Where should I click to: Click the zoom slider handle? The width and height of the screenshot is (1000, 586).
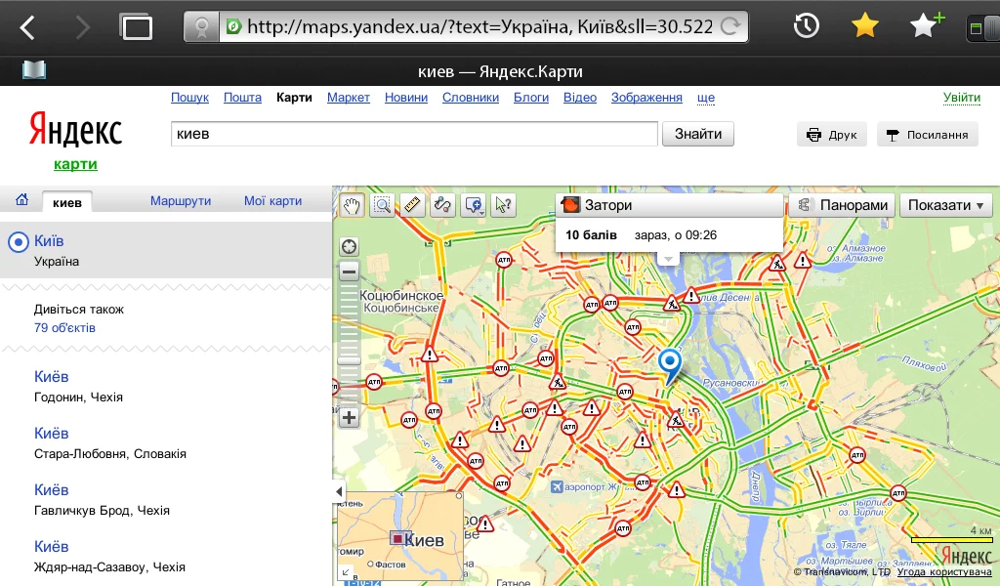pos(349,361)
